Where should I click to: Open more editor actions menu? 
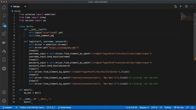coord(192,6)
